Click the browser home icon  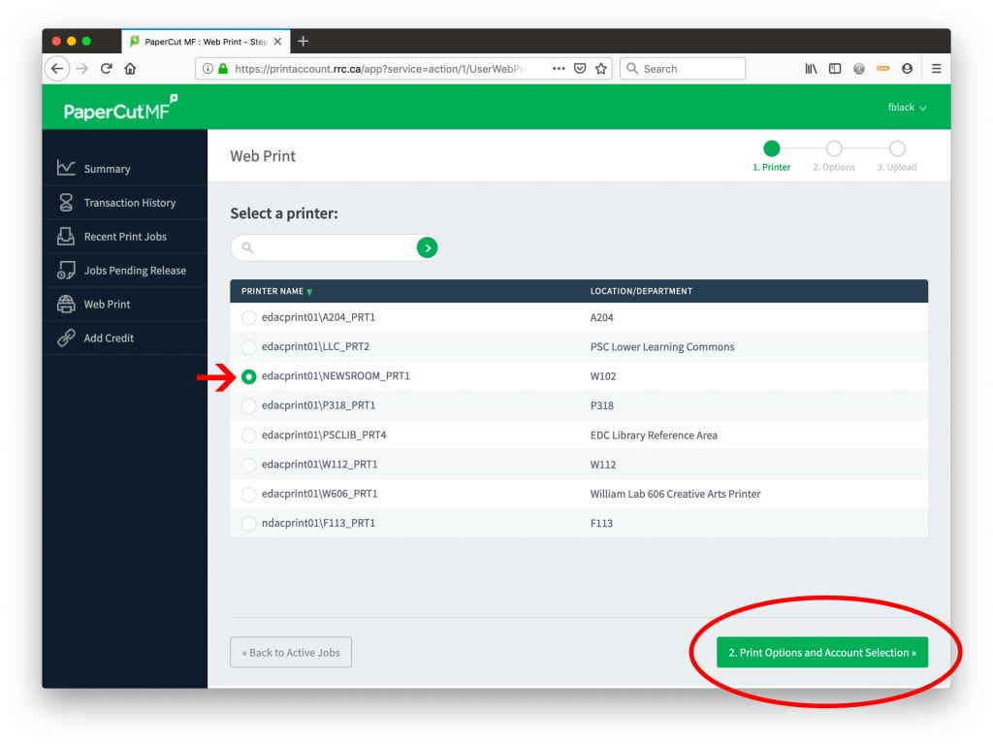click(130, 69)
